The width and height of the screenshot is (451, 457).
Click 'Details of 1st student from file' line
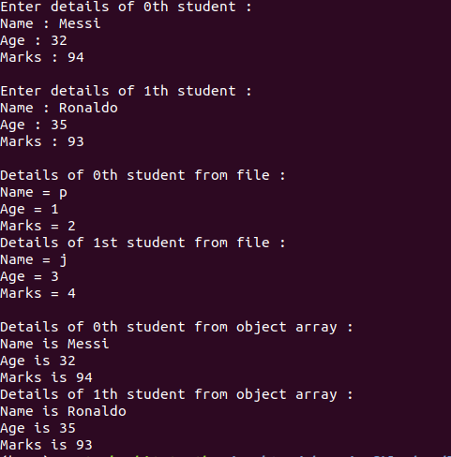pyautogui.click(x=143, y=243)
